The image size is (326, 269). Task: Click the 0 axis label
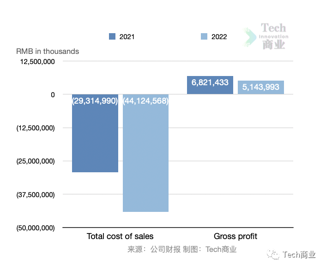(x=53, y=95)
